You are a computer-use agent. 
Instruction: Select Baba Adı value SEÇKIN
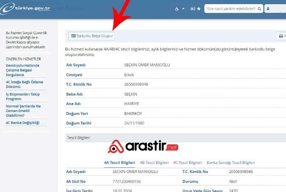click(130, 94)
